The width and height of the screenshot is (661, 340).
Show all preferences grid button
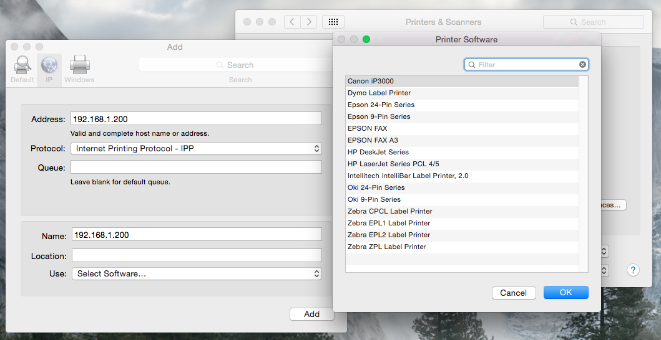point(333,22)
